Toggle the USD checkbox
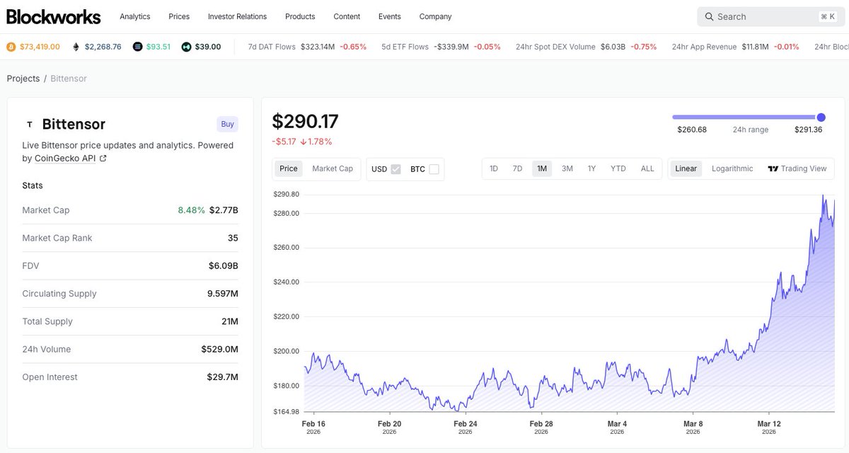 pos(395,169)
